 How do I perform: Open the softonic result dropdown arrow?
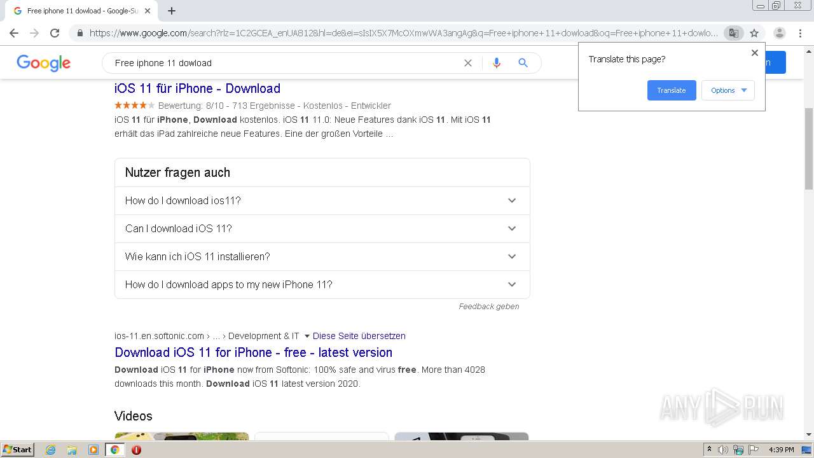pos(307,336)
